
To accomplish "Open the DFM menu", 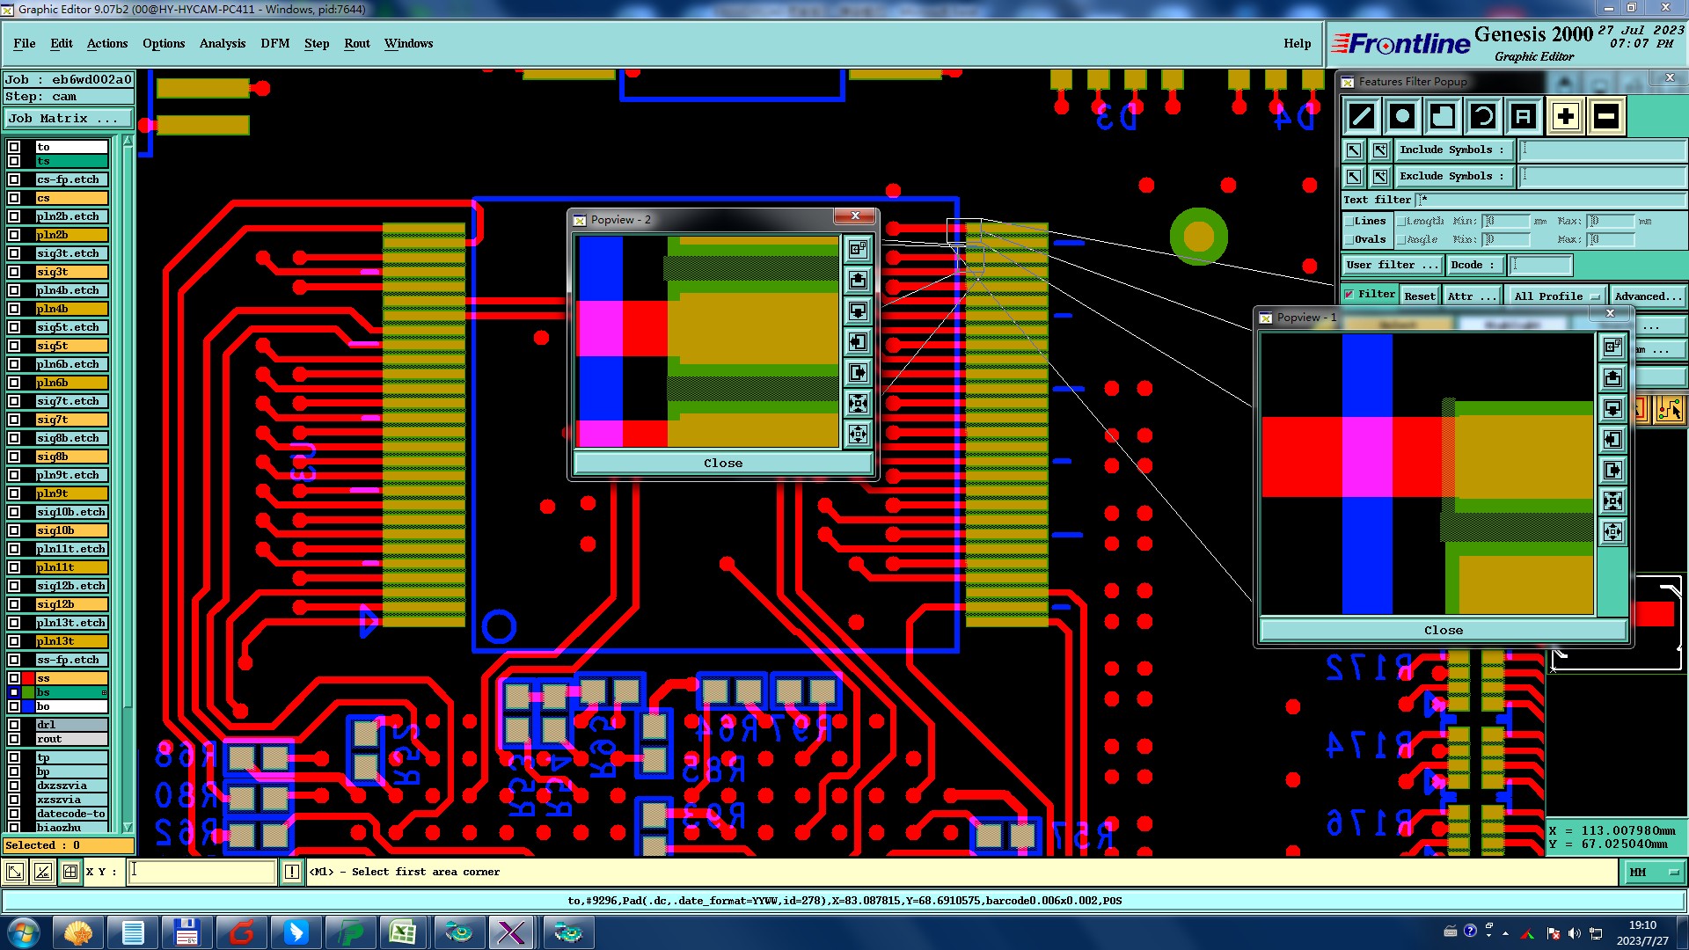I will (274, 44).
